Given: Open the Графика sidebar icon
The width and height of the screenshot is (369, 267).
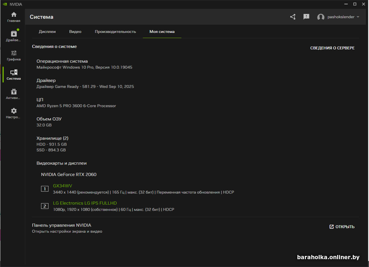Looking at the screenshot, I should click(13, 55).
